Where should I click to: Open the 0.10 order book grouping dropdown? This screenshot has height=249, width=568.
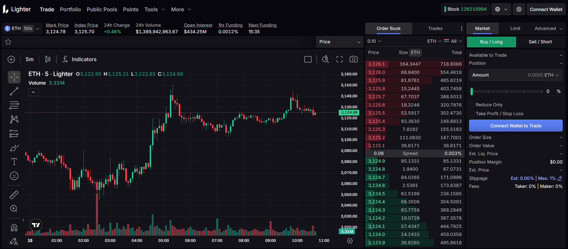(x=374, y=41)
